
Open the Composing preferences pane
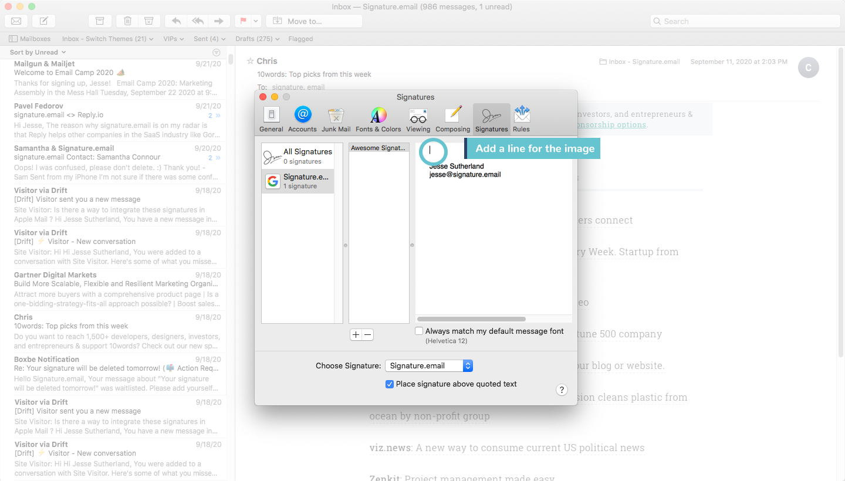[452, 117]
